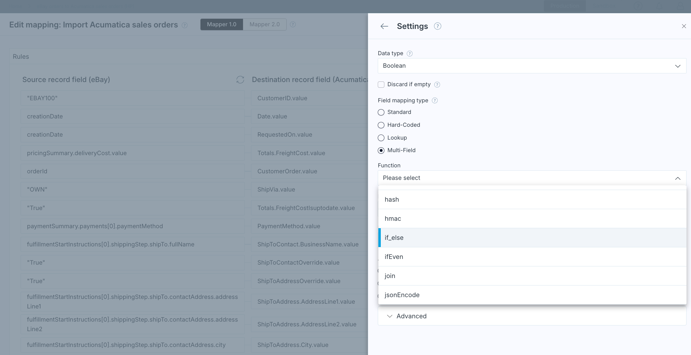Screen dimensions: 691x355
Task: Click Totals.FreightCostIsuptodate.value destination field
Action: tap(310, 208)
